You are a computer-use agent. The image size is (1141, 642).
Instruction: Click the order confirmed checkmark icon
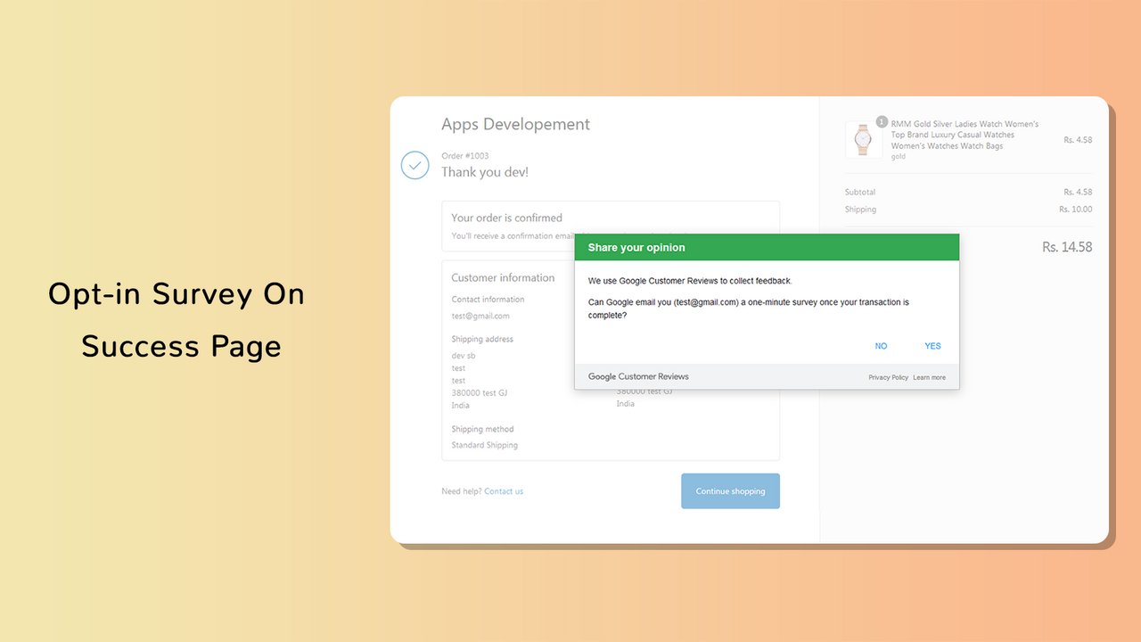415,165
